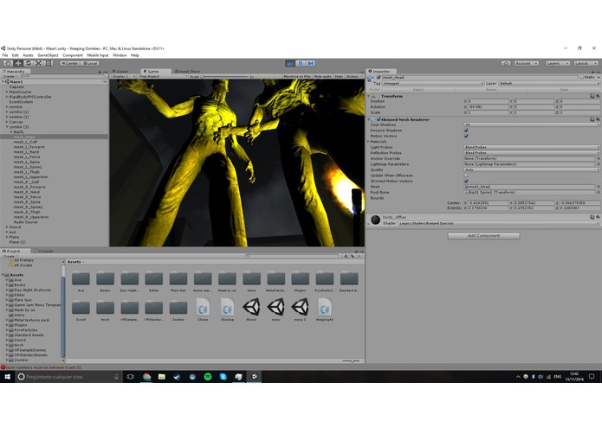Open the Light Probes dropdown

pos(532,147)
